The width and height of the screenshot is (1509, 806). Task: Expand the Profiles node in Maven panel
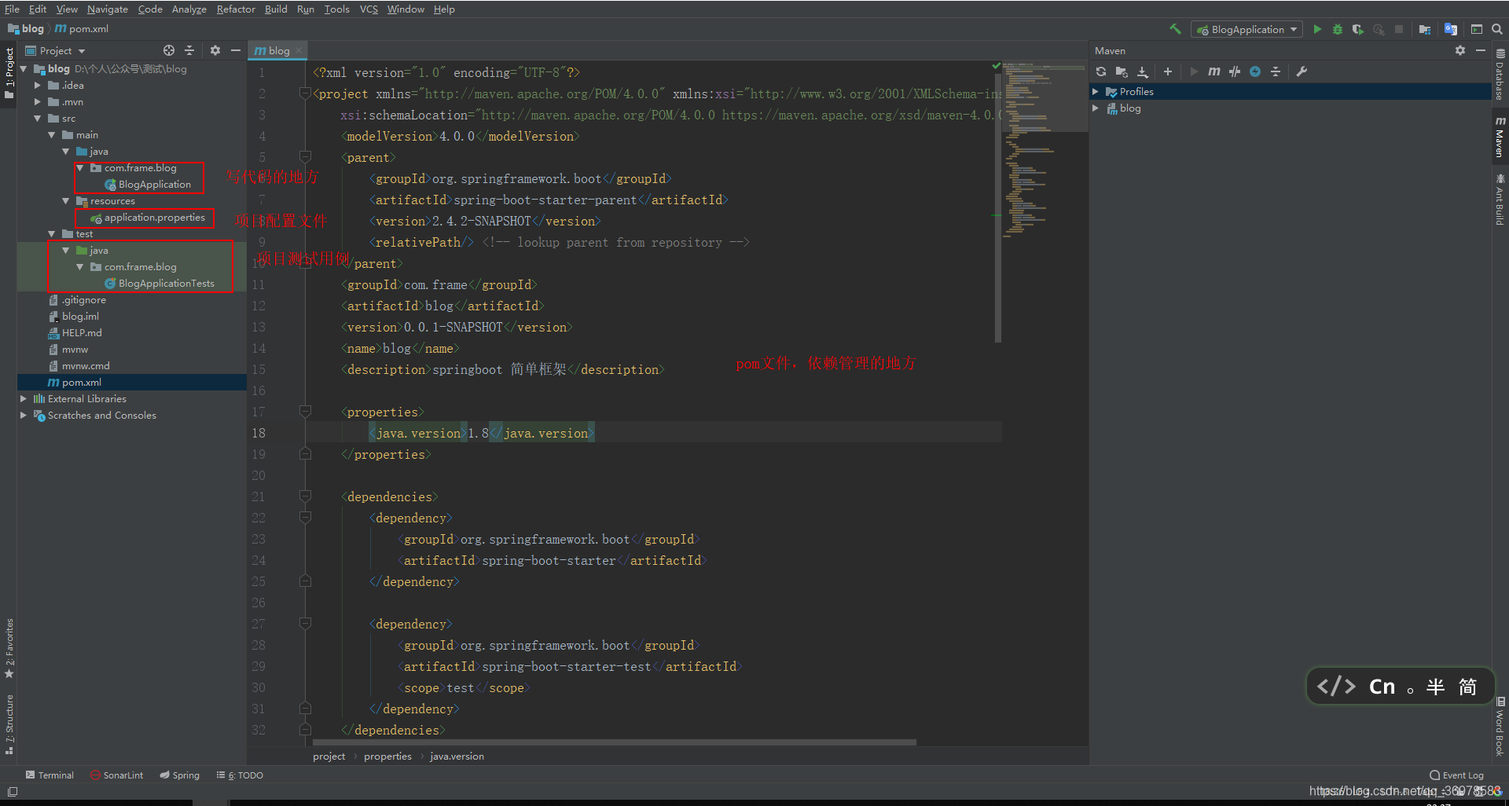coord(1096,92)
